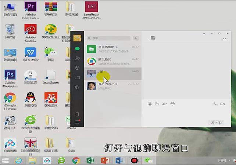236x165 pixels.
Task: Start a voice call with the contact
Action: point(215,104)
